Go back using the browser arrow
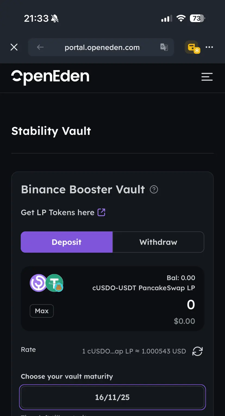Image resolution: width=225 pixels, height=416 pixels. (40, 47)
